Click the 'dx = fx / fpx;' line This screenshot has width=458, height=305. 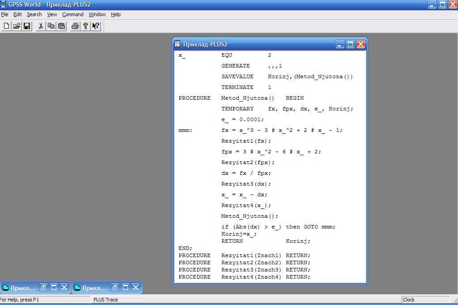246,173
